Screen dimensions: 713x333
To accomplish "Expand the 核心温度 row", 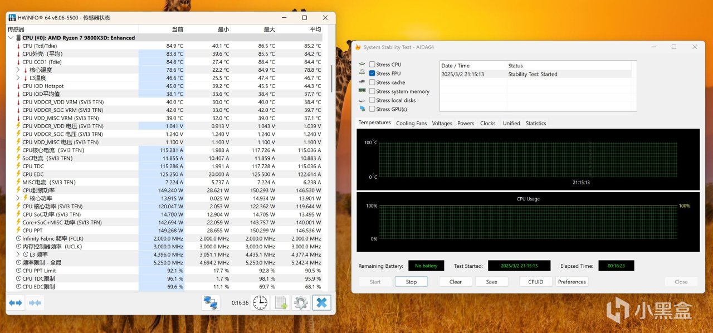I will pyautogui.click(x=18, y=70).
